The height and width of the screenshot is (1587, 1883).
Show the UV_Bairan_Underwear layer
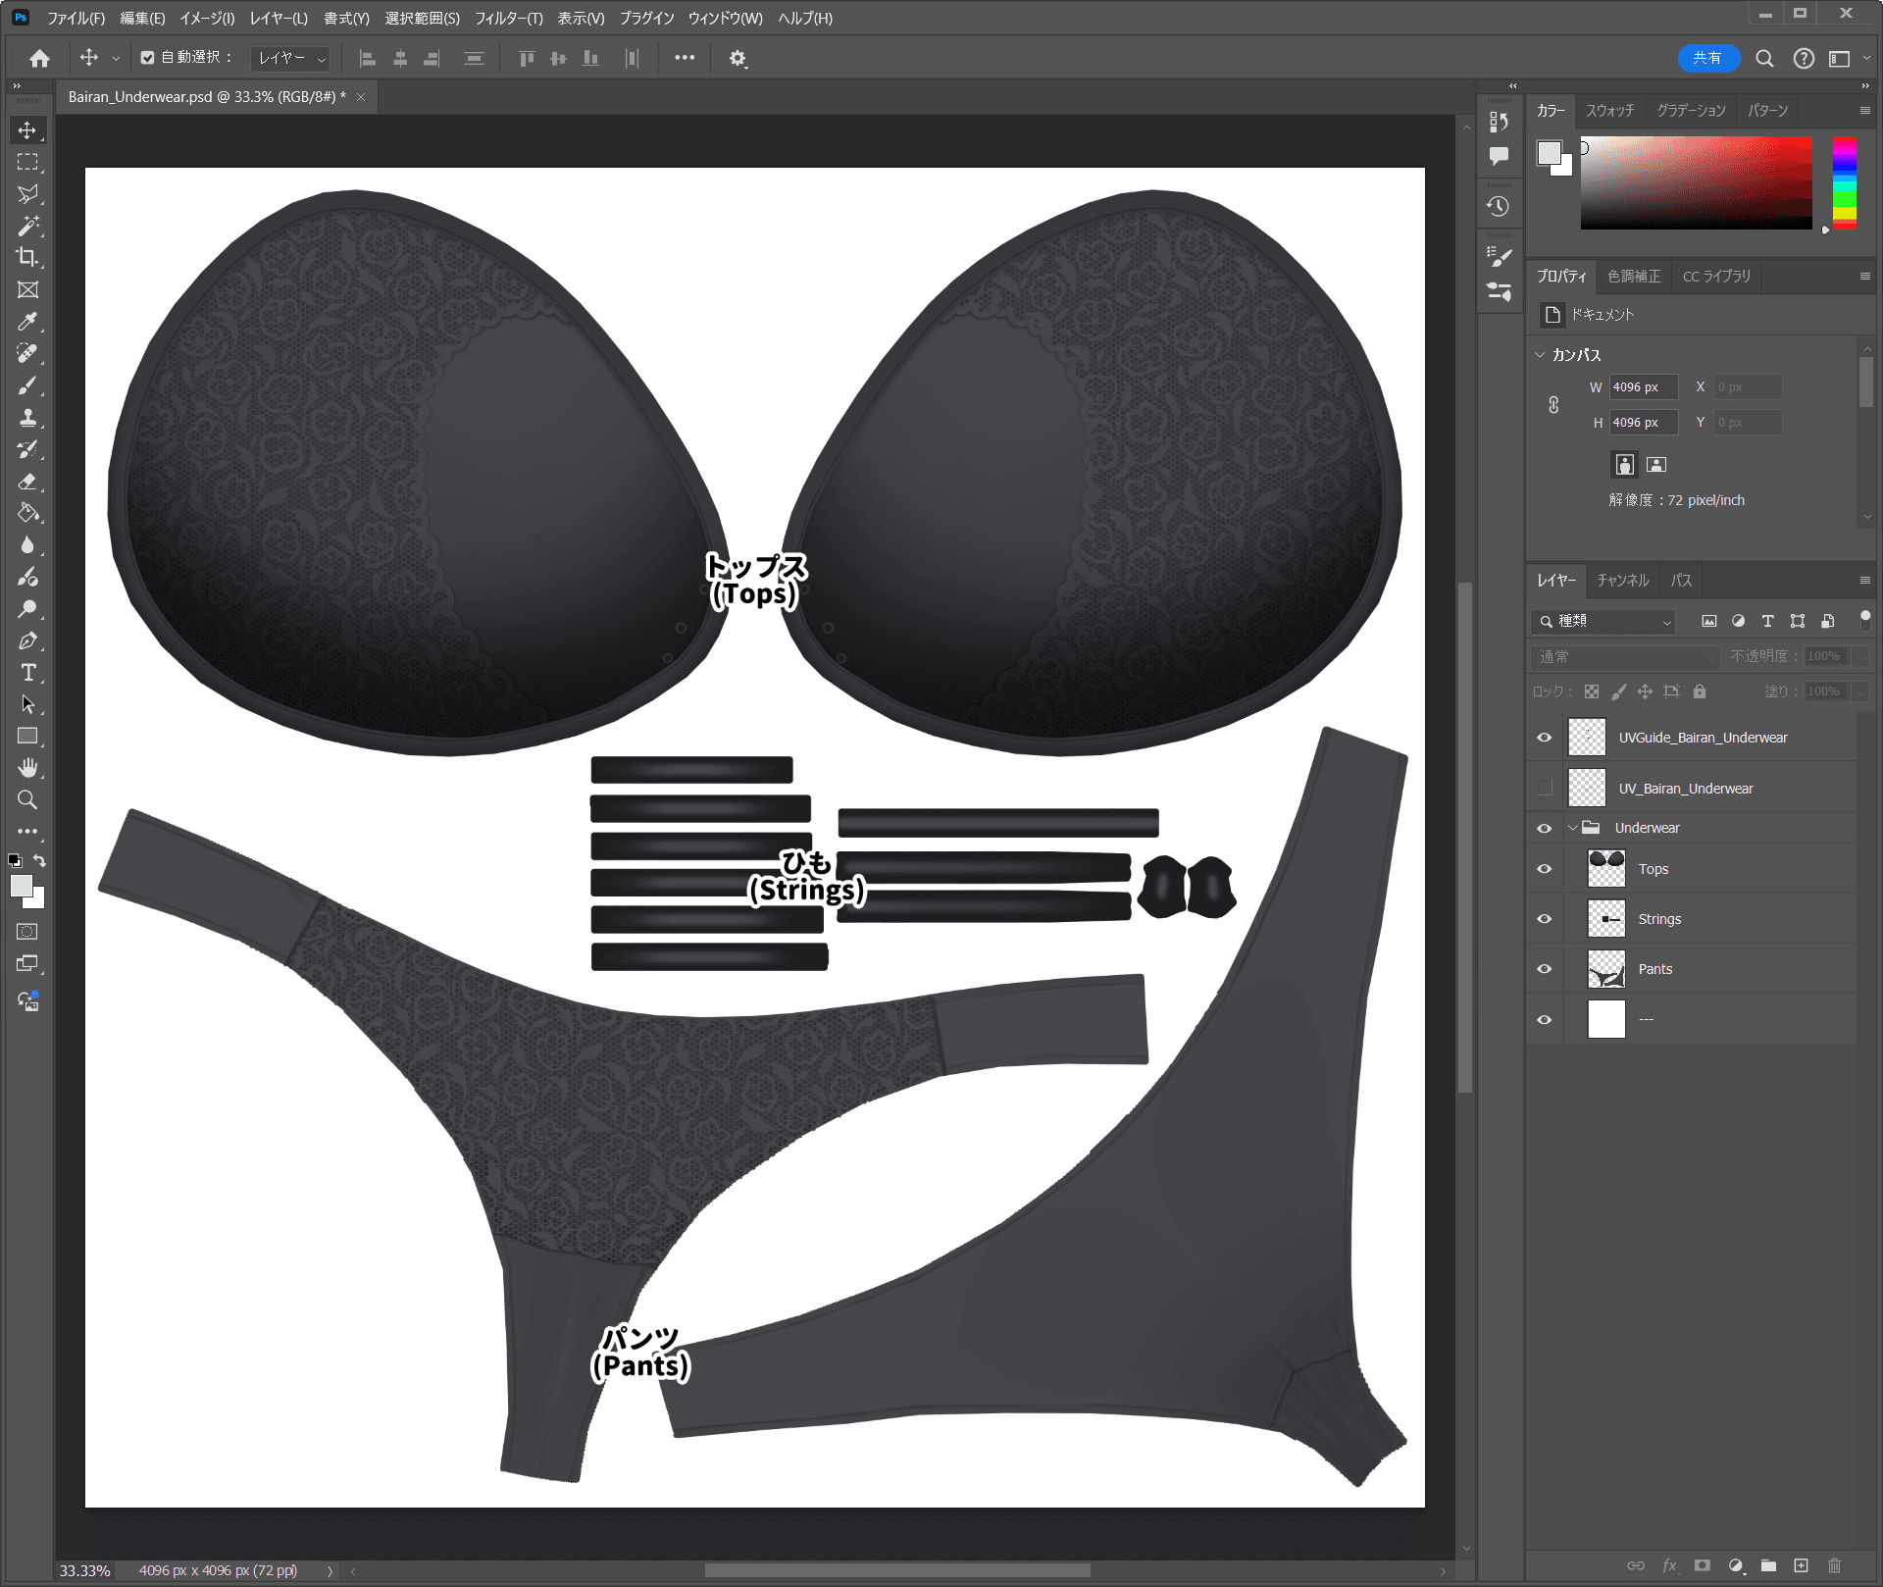1545,789
